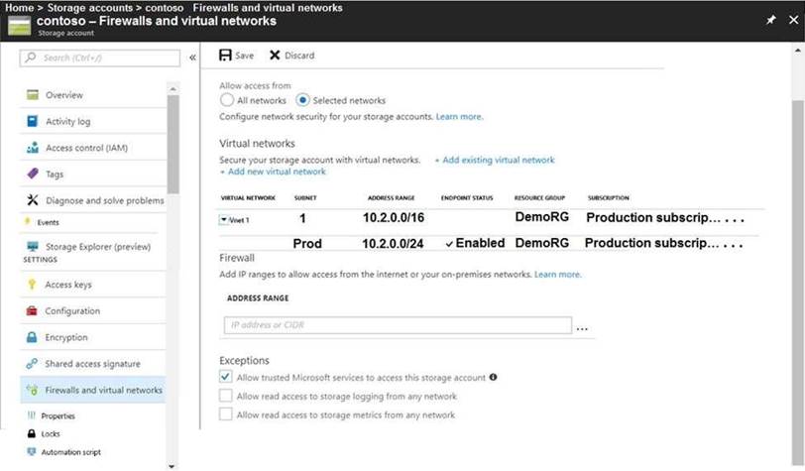Image resolution: width=805 pixels, height=471 pixels.
Task: Open Activity log from sidebar icon
Action: 33,122
